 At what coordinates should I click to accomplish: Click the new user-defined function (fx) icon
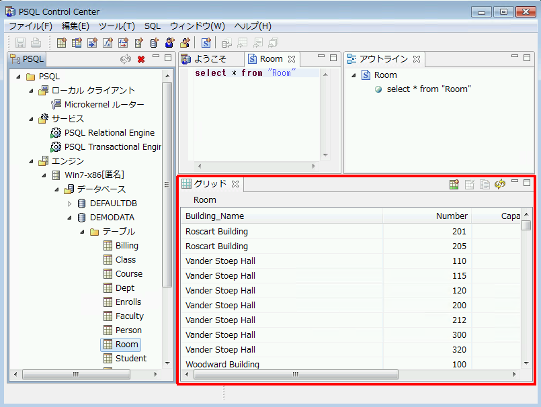(x=107, y=43)
